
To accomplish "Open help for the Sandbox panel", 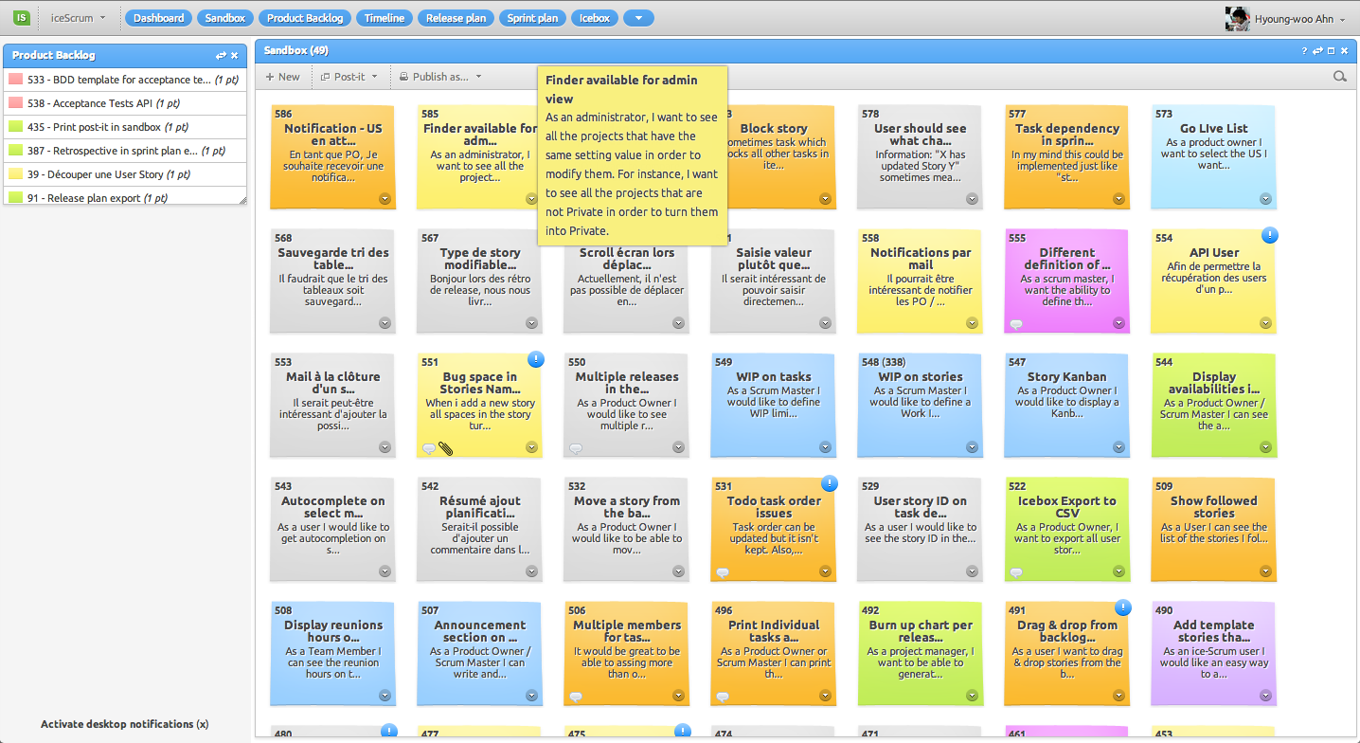I will pyautogui.click(x=1304, y=50).
